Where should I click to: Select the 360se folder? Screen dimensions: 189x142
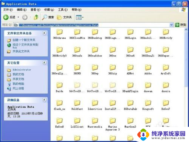[x=113, y=52]
